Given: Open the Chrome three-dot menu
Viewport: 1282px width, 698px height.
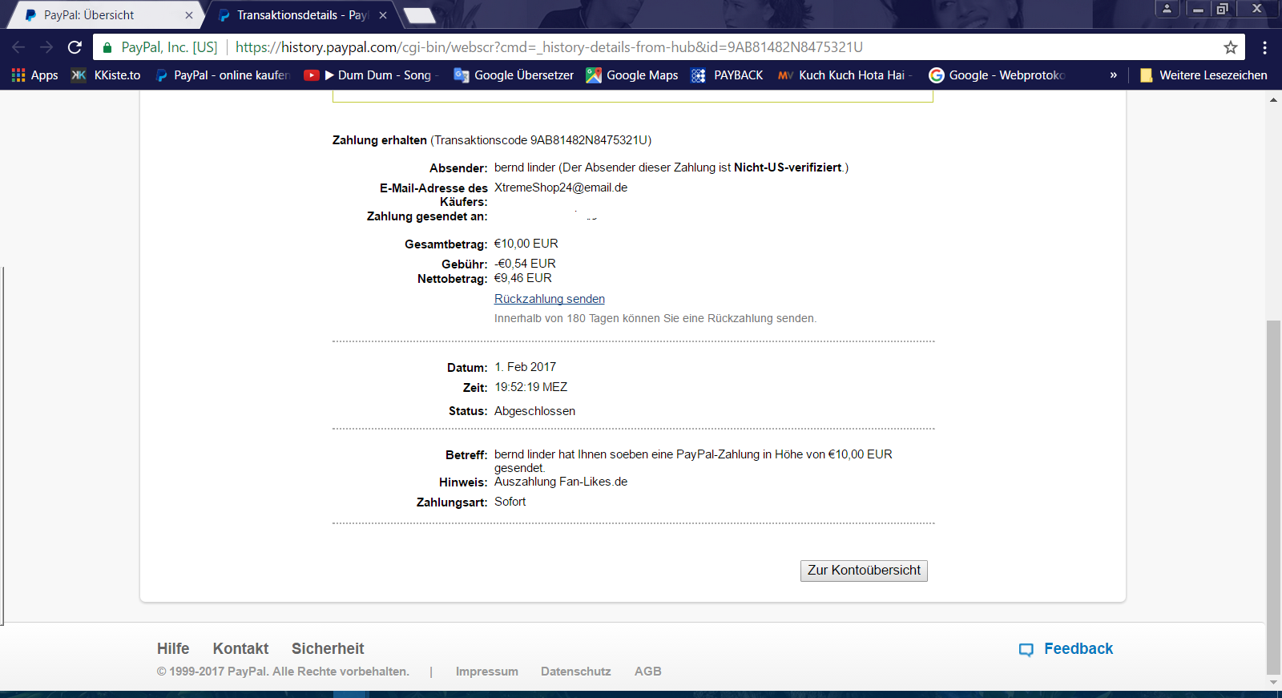Looking at the screenshot, I should tap(1264, 47).
